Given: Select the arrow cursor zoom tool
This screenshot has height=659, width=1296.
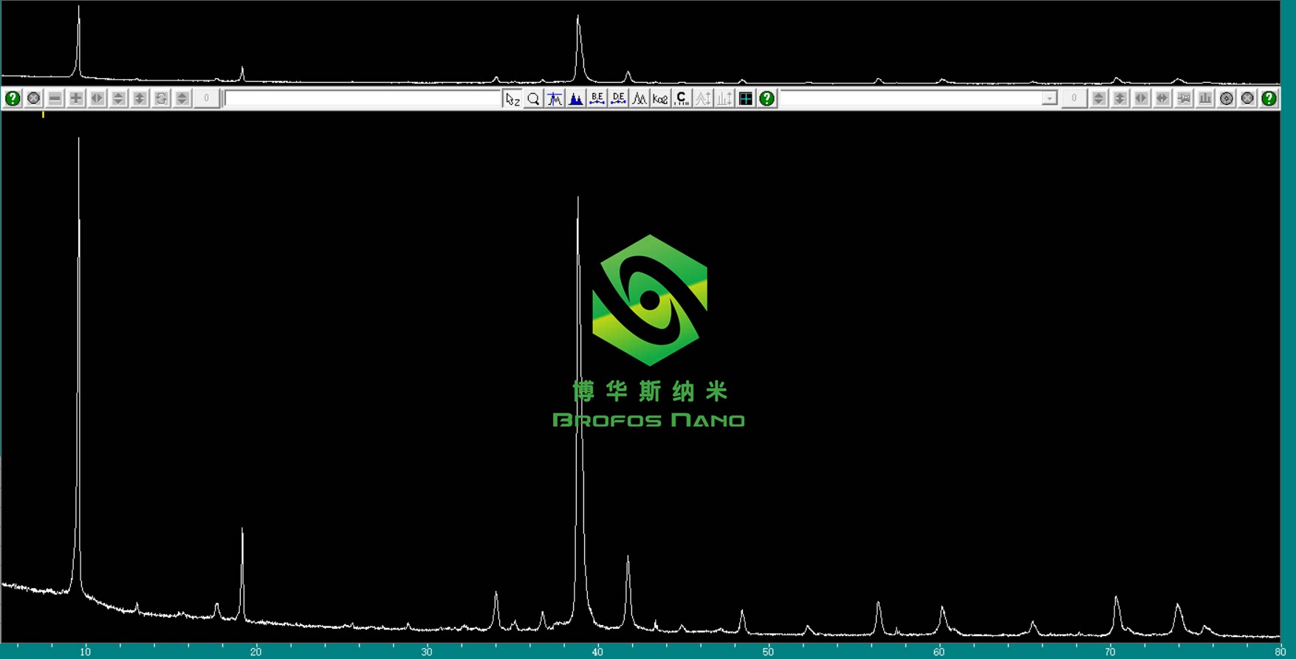Looking at the screenshot, I should [x=512, y=98].
